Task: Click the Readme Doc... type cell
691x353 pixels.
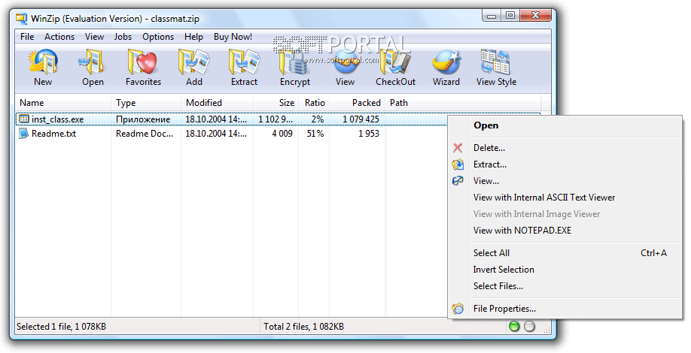Action: pos(145,133)
